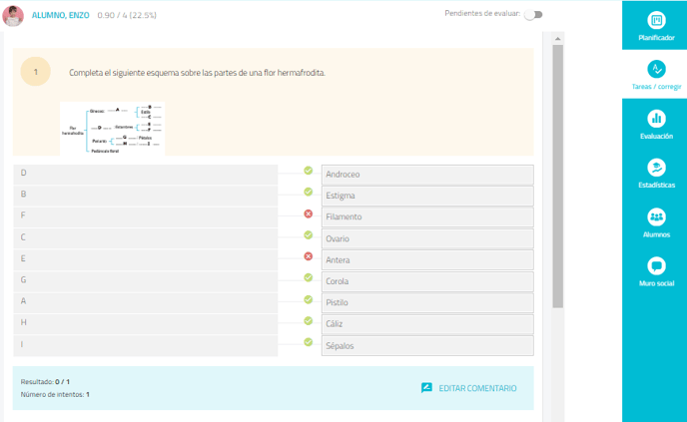Open the Estadísticas sidebar icon
The image size is (687, 422).
pyautogui.click(x=656, y=168)
